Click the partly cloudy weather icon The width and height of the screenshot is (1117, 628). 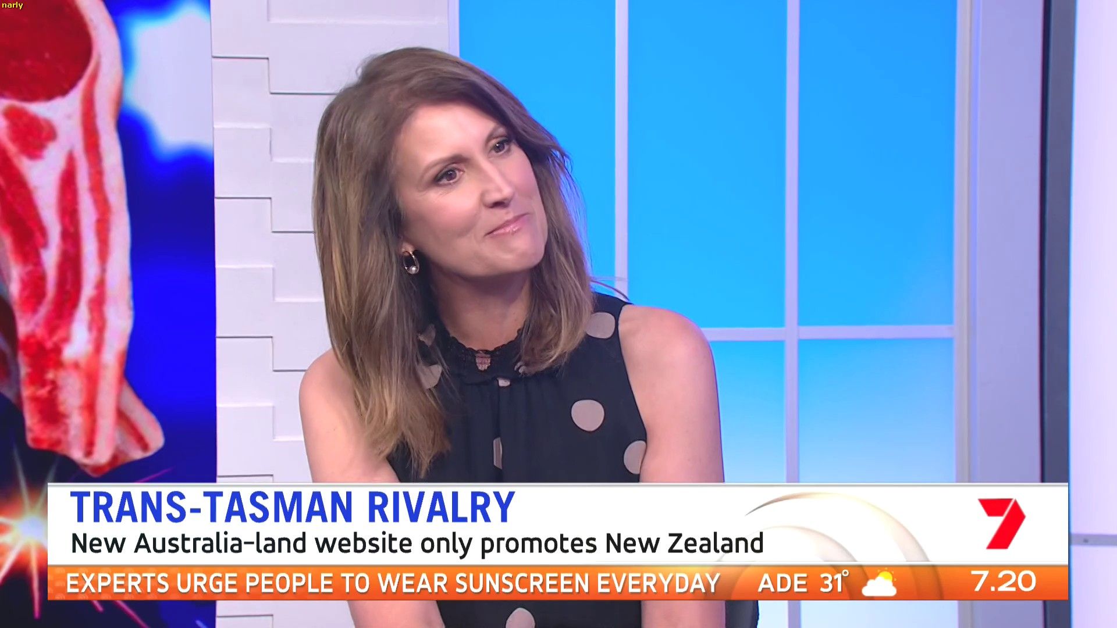click(x=880, y=583)
